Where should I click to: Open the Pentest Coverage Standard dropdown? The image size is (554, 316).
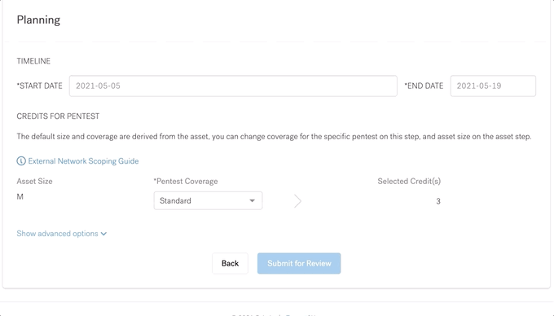pyautogui.click(x=208, y=200)
